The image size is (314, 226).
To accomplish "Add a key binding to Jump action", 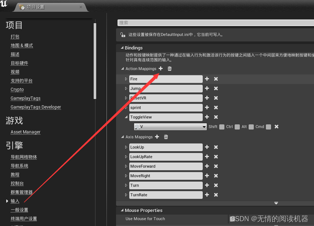I will 207,88.
